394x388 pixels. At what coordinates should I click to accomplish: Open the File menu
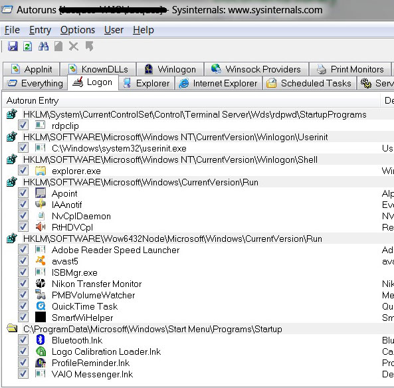pyautogui.click(x=12, y=30)
